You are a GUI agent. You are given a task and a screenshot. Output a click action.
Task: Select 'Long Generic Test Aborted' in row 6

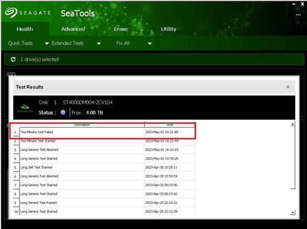pyautogui.click(x=104, y=176)
